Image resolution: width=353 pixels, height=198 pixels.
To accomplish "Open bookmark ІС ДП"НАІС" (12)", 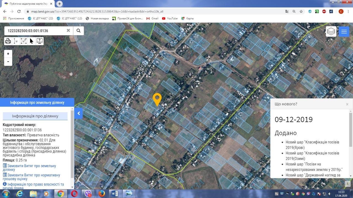I will (x=69, y=18).
